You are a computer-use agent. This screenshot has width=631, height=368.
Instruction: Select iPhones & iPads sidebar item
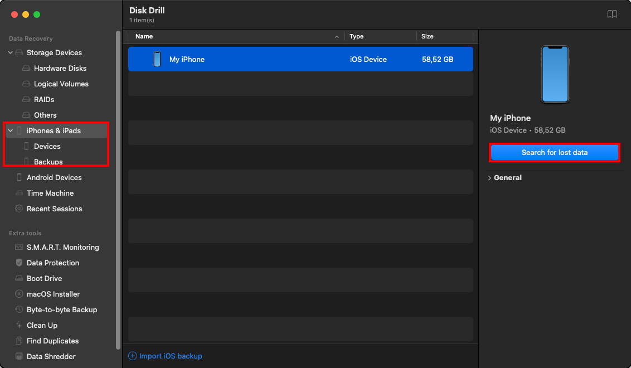[x=54, y=131]
